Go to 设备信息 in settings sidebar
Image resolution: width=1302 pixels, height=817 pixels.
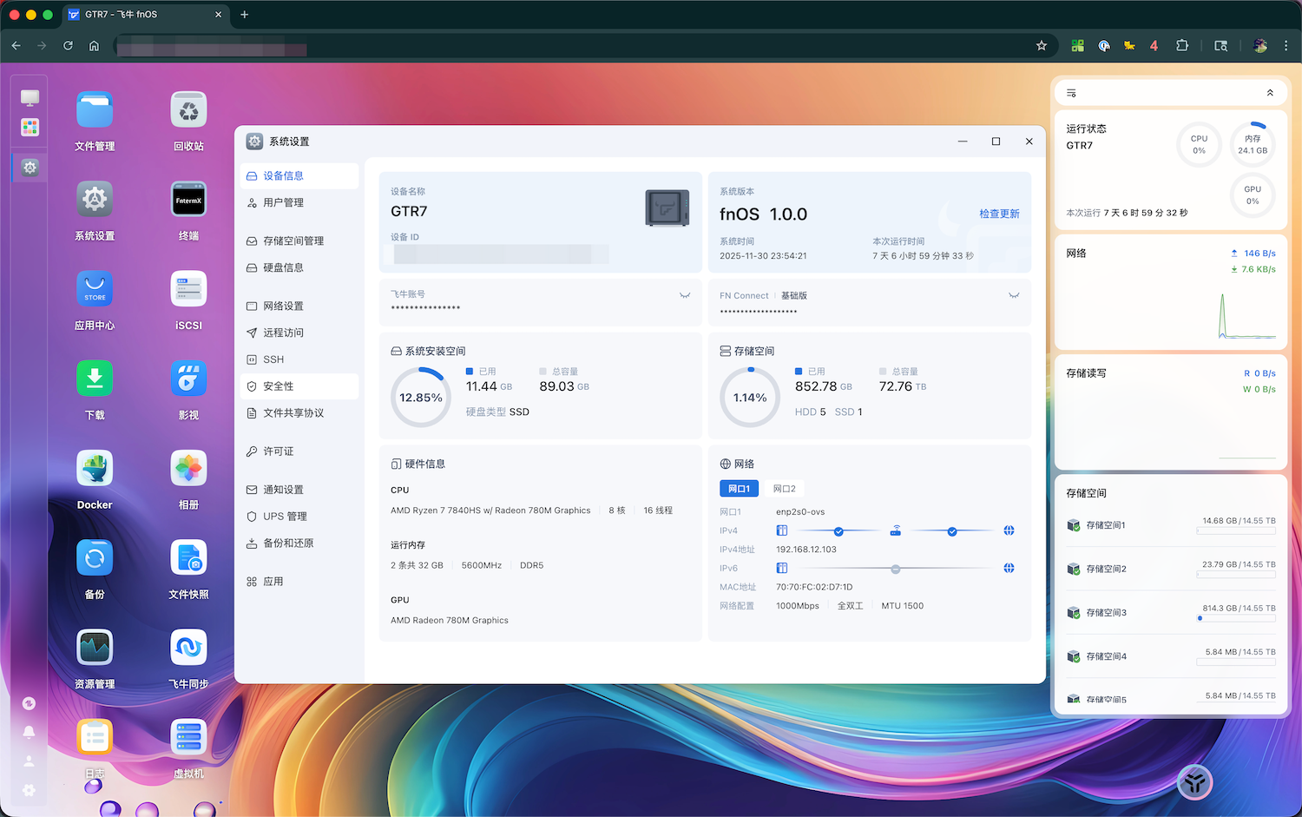coord(299,175)
